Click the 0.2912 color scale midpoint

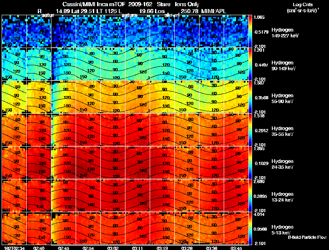(x=262, y=131)
